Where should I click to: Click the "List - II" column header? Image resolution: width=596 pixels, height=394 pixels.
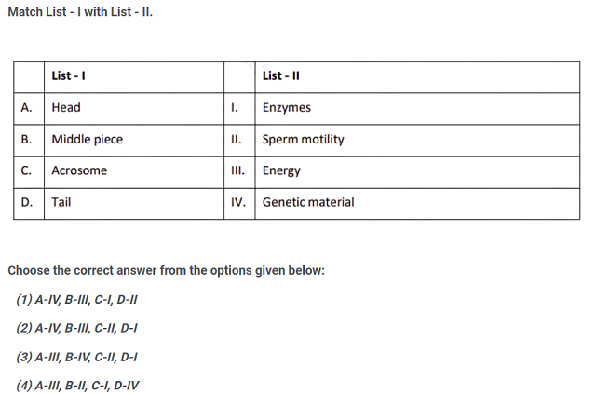[281, 76]
